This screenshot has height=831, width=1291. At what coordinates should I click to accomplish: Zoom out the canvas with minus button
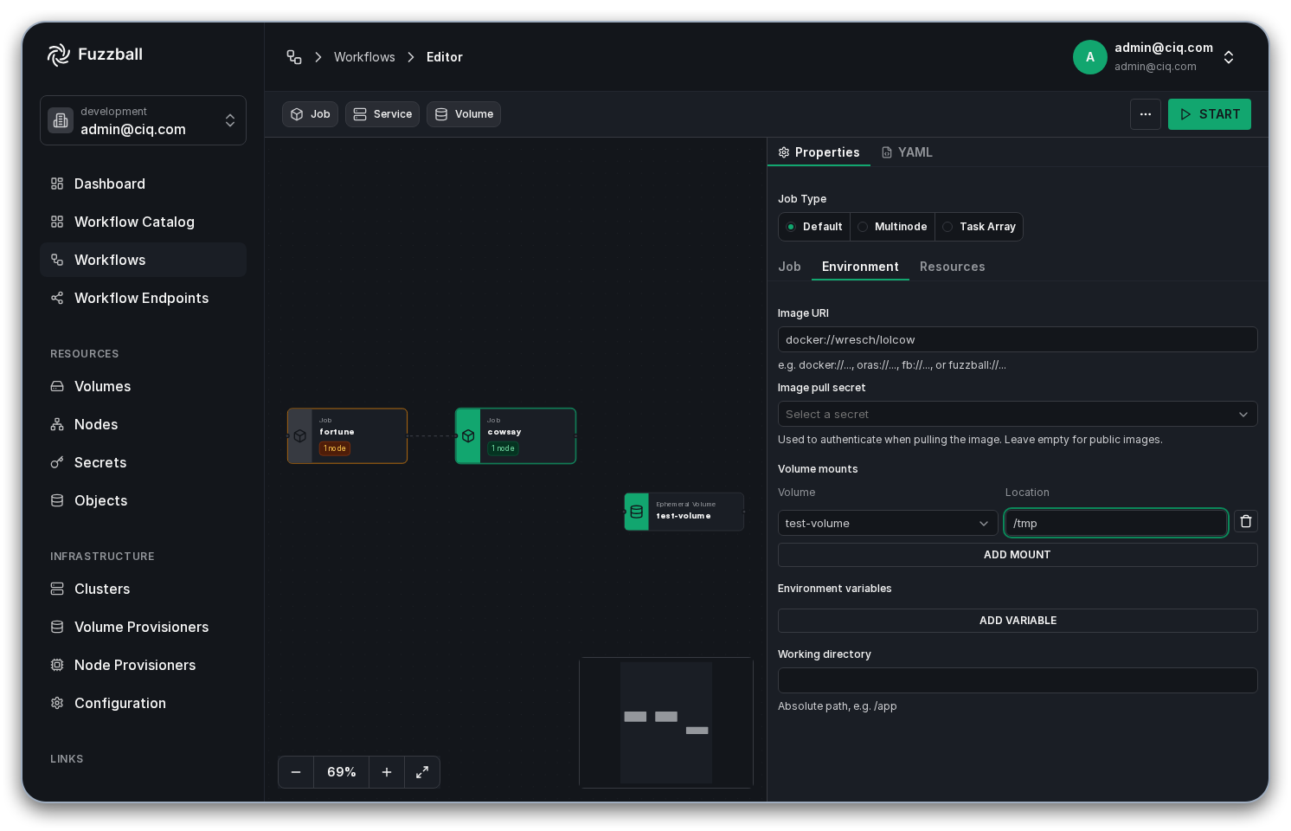(296, 772)
